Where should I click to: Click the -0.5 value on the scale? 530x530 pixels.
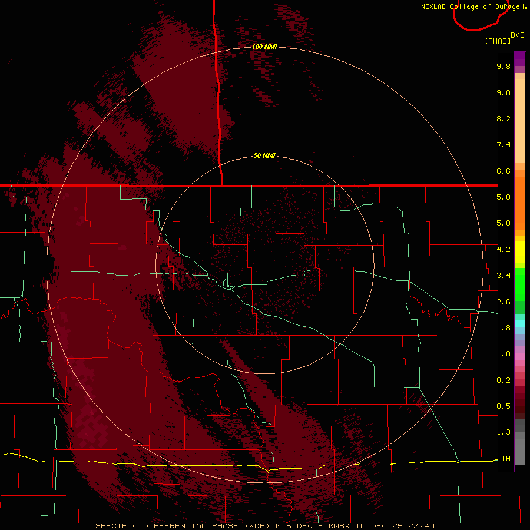tap(501, 406)
